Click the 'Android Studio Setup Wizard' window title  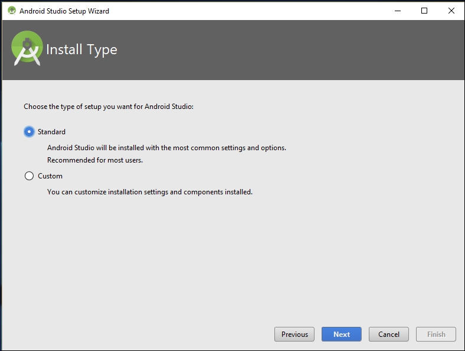(x=64, y=11)
